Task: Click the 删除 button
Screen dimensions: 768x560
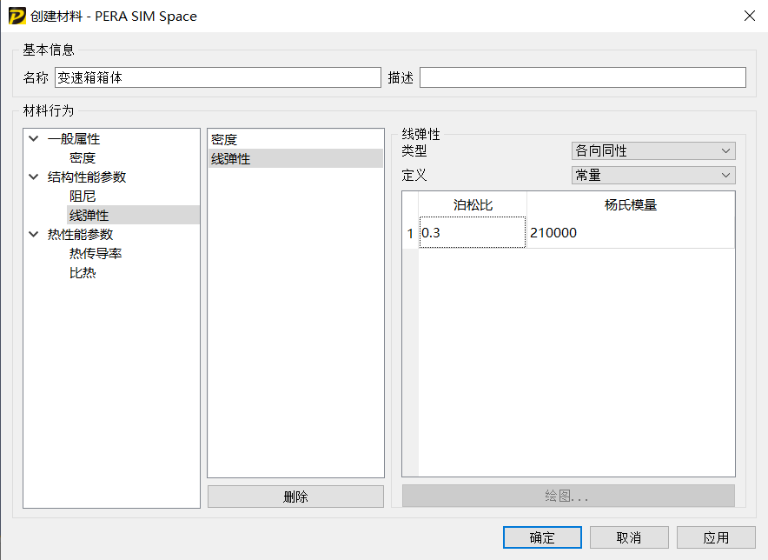Action: coord(295,496)
